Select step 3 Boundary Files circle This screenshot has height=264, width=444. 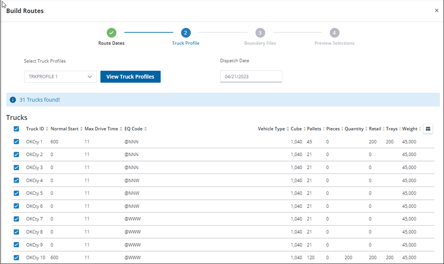click(x=260, y=33)
